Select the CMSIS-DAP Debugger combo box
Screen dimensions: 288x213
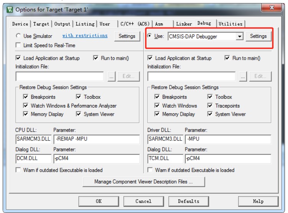(x=206, y=36)
